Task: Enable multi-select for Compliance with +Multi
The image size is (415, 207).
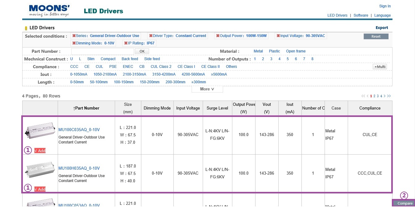Action: click(380, 67)
